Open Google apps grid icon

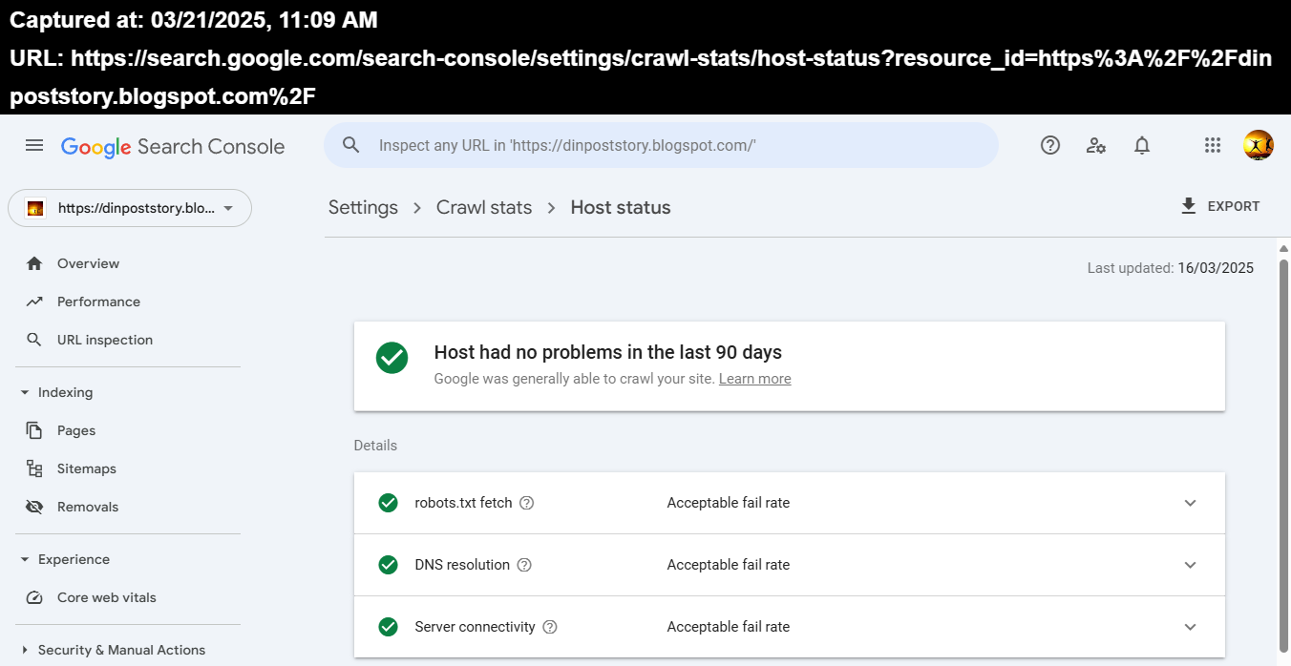(x=1213, y=145)
